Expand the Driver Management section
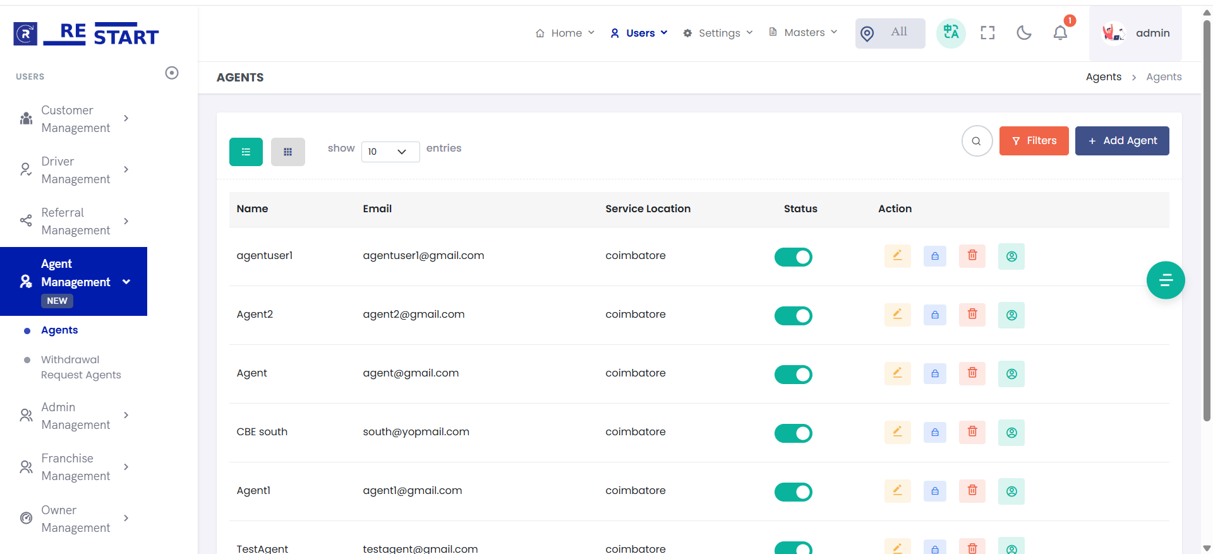1213x554 pixels. [x=75, y=170]
